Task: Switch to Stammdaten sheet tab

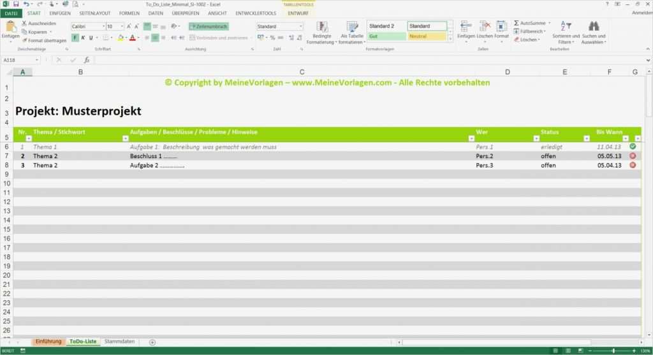Action: [119, 341]
